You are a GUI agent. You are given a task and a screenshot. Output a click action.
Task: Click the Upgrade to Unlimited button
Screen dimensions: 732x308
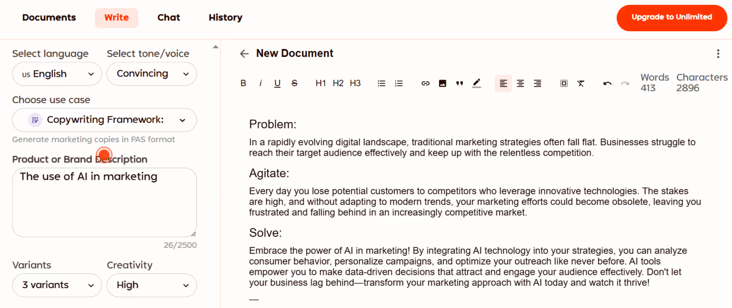672,17
